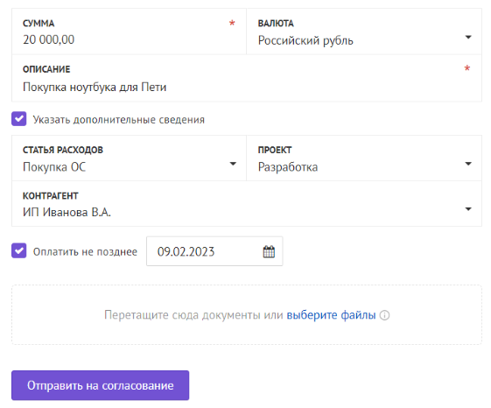
Task: Click the date field 09.02.2023
Action: tap(214, 251)
